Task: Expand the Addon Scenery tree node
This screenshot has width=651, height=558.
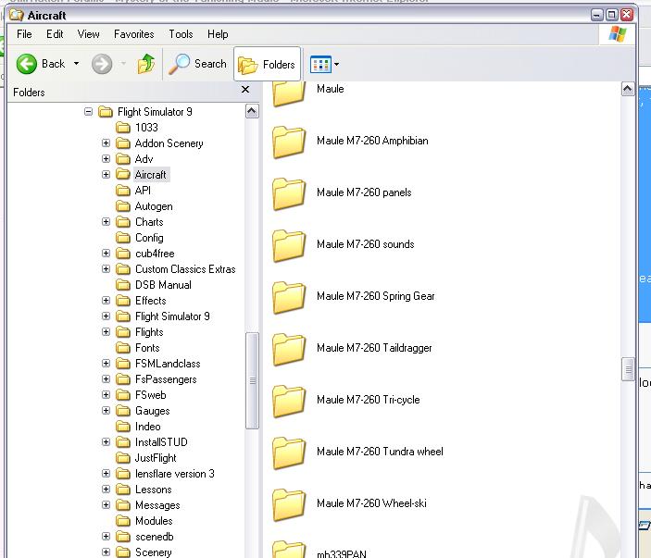Action: pyautogui.click(x=106, y=143)
